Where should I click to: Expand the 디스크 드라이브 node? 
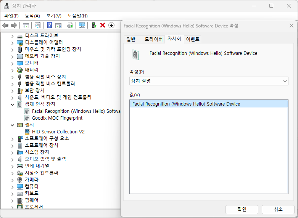12,36
